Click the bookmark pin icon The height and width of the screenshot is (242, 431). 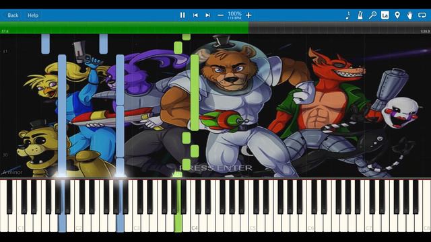(x=397, y=15)
